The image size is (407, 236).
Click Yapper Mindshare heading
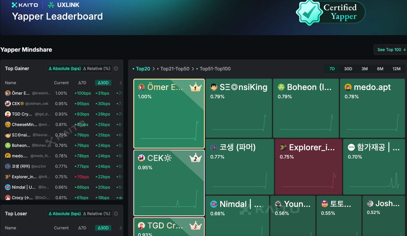26,50
